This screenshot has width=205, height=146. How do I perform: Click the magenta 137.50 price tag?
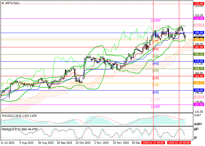pyautogui.click(x=199, y=104)
